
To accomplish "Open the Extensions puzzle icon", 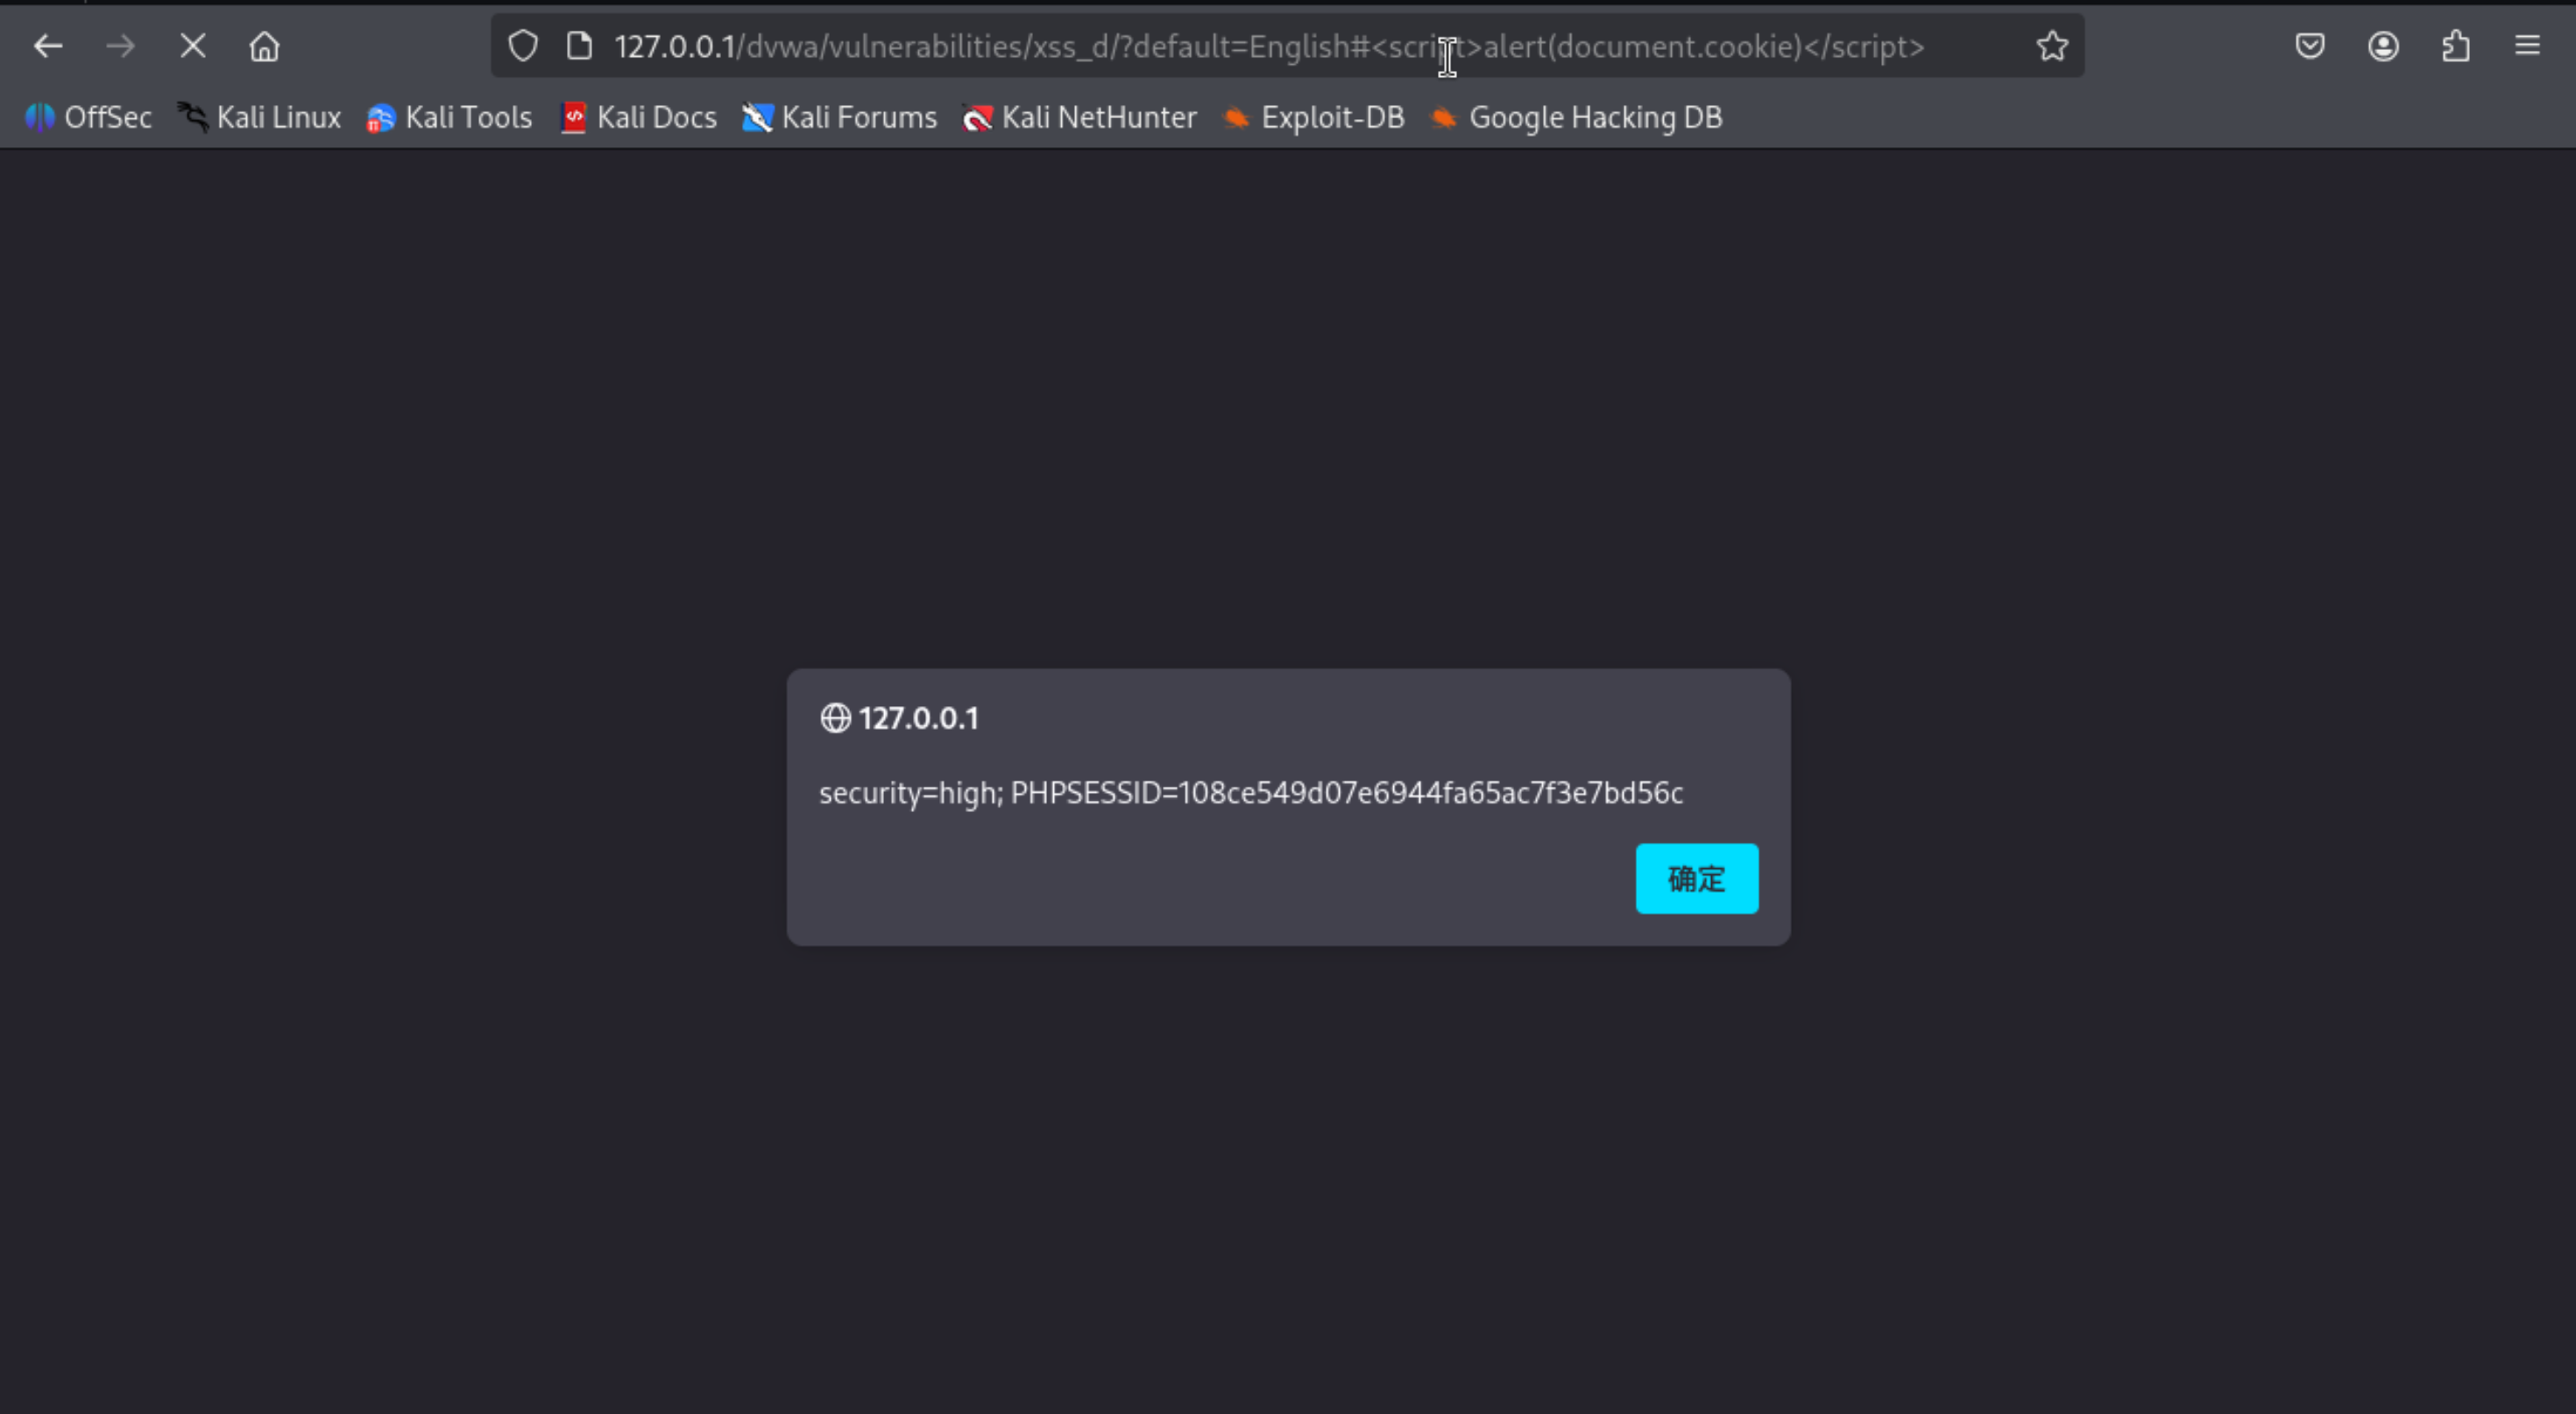I will click(2456, 46).
